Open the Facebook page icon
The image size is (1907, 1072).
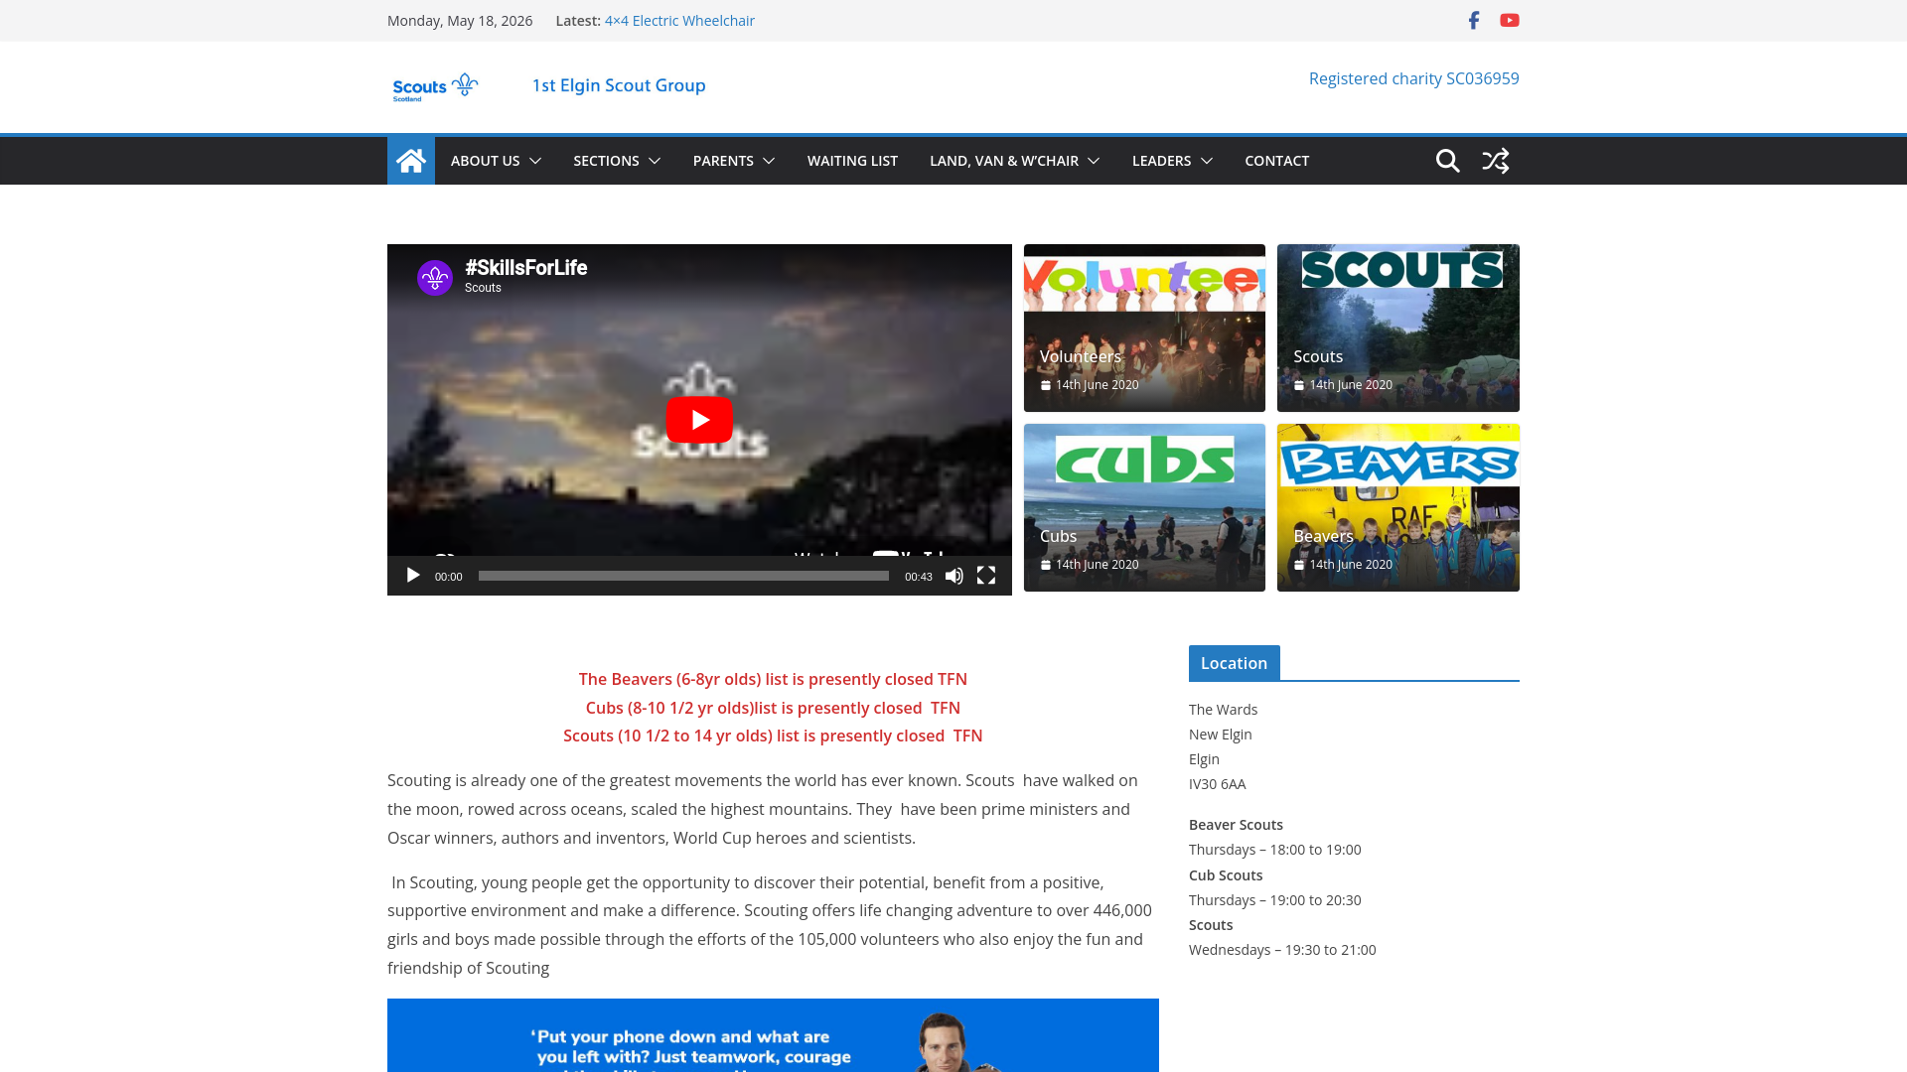1474,21
